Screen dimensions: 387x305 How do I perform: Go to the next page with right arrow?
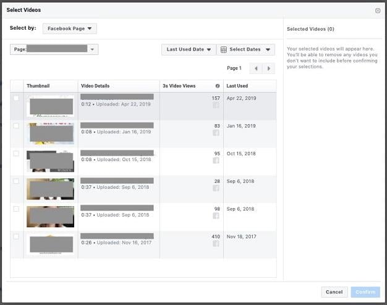pos(269,69)
